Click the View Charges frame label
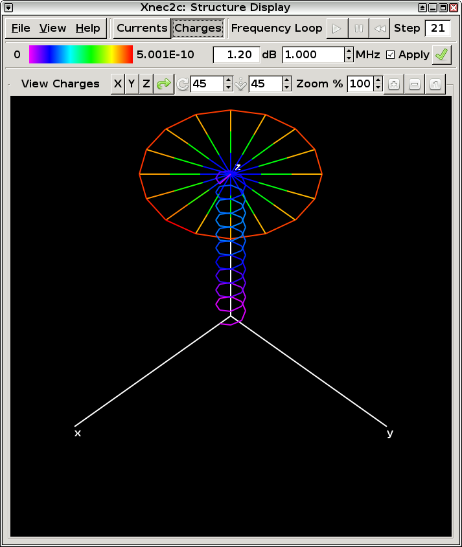This screenshot has width=462, height=547. tap(60, 84)
